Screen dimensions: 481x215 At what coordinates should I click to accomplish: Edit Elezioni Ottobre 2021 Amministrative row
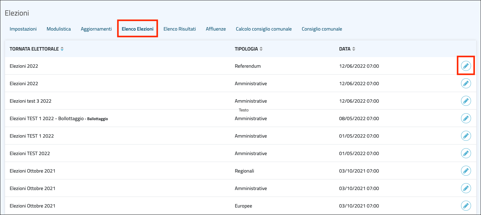[466, 188]
